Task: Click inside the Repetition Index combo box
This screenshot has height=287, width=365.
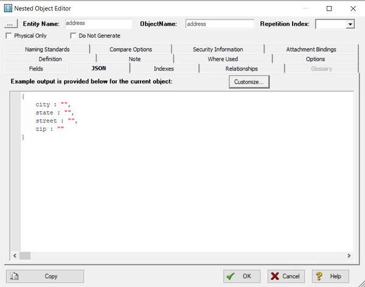Action: click(330, 24)
